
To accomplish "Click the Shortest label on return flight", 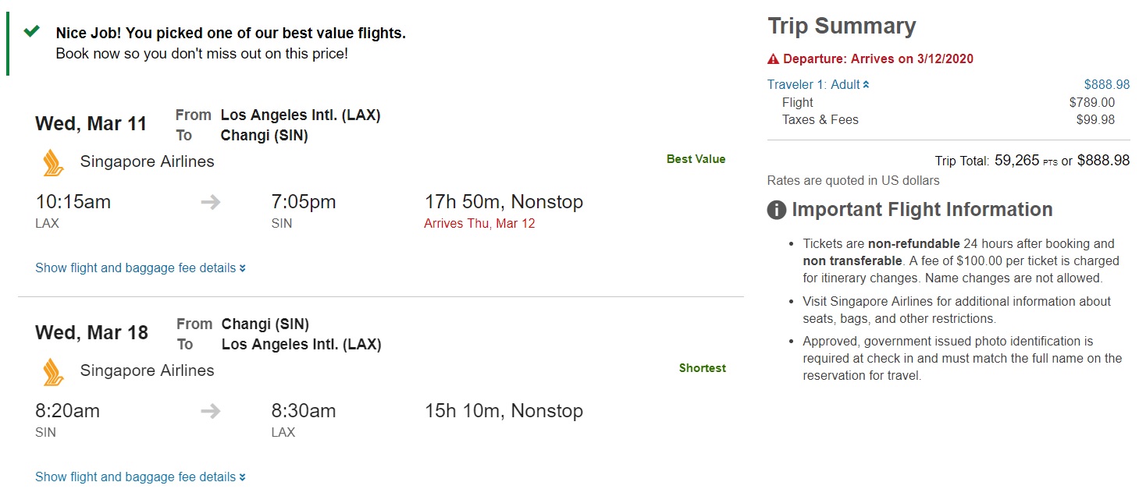I will (x=702, y=368).
